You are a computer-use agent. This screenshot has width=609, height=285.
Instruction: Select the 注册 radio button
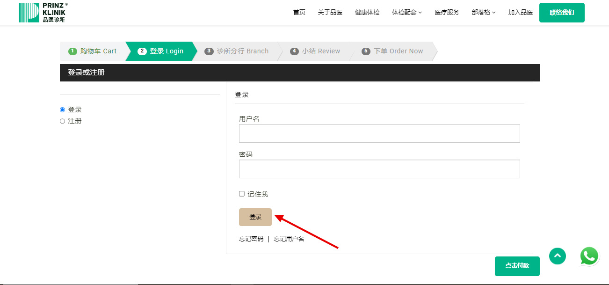point(63,121)
